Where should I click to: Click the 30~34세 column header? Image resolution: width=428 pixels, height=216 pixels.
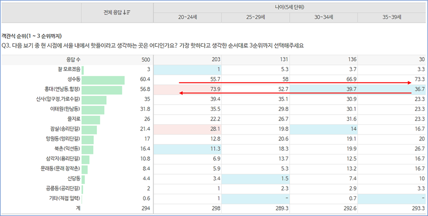click(323, 17)
